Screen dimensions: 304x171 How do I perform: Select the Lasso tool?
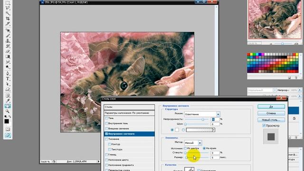click(8, 8)
